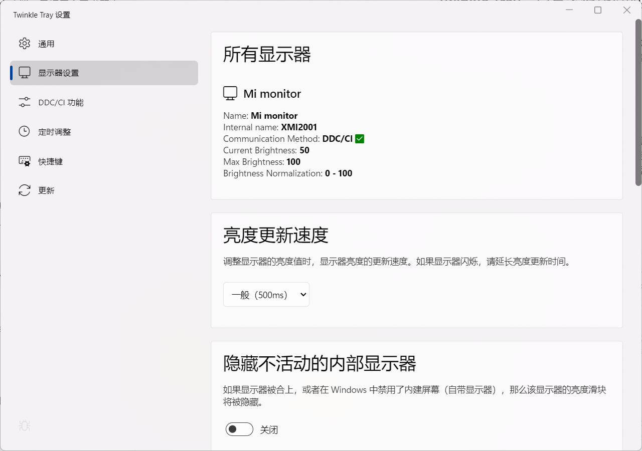This screenshot has height=451, width=642.
Task: Click the monitor icon next to Mi monitor
Action: point(230,93)
